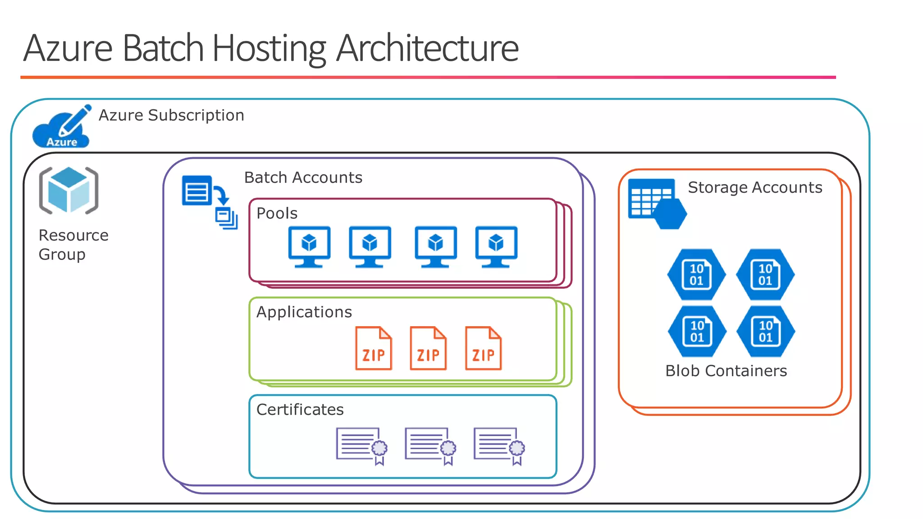Open the first ZIP application file
Viewport: 923px width, 519px height.
coord(373,348)
